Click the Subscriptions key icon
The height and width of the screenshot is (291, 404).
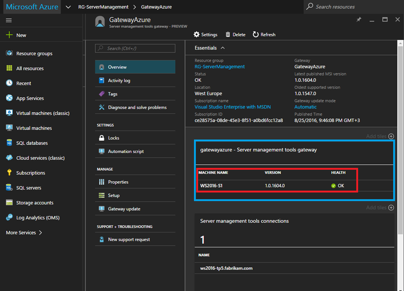pos(9,172)
